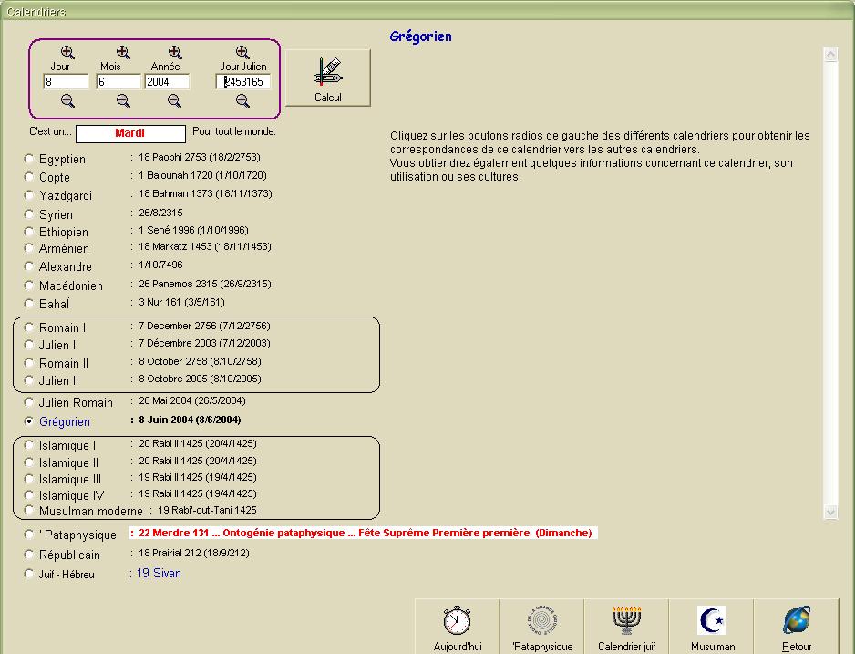Open Calendrier juif menorah button
Viewport: 855px width, 654px height.
pos(626,627)
